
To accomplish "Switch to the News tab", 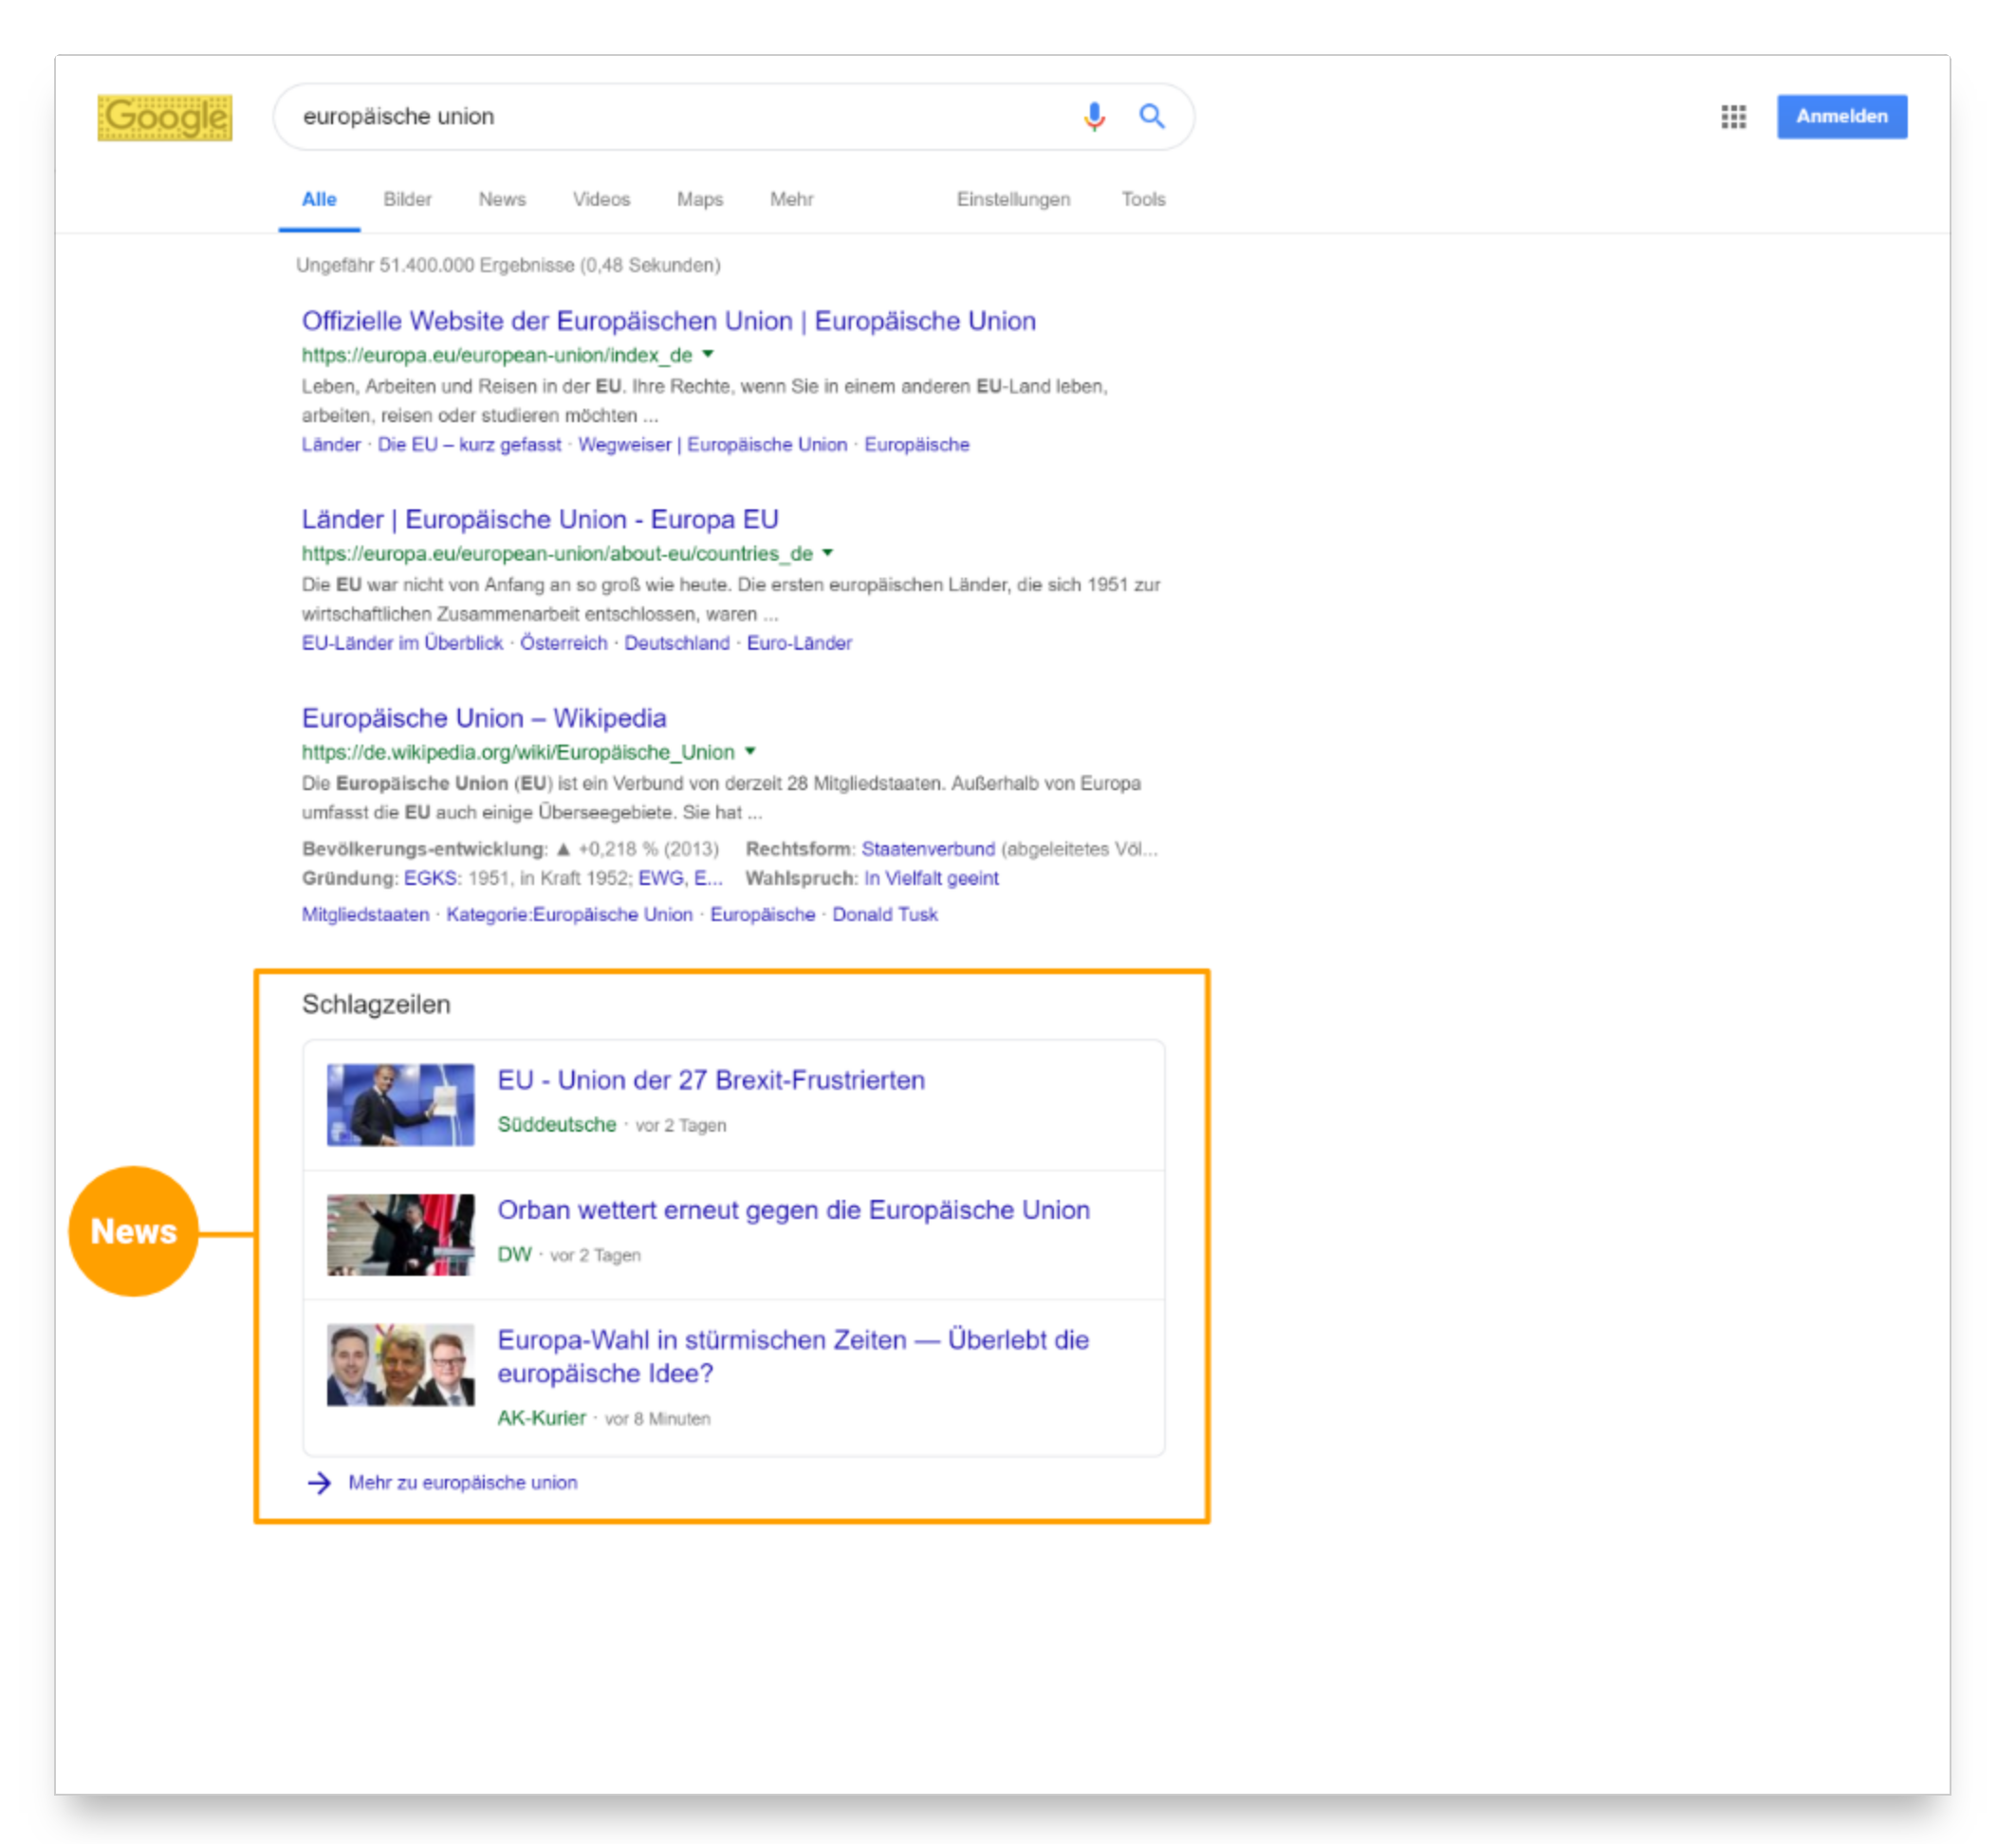I will 502,199.
